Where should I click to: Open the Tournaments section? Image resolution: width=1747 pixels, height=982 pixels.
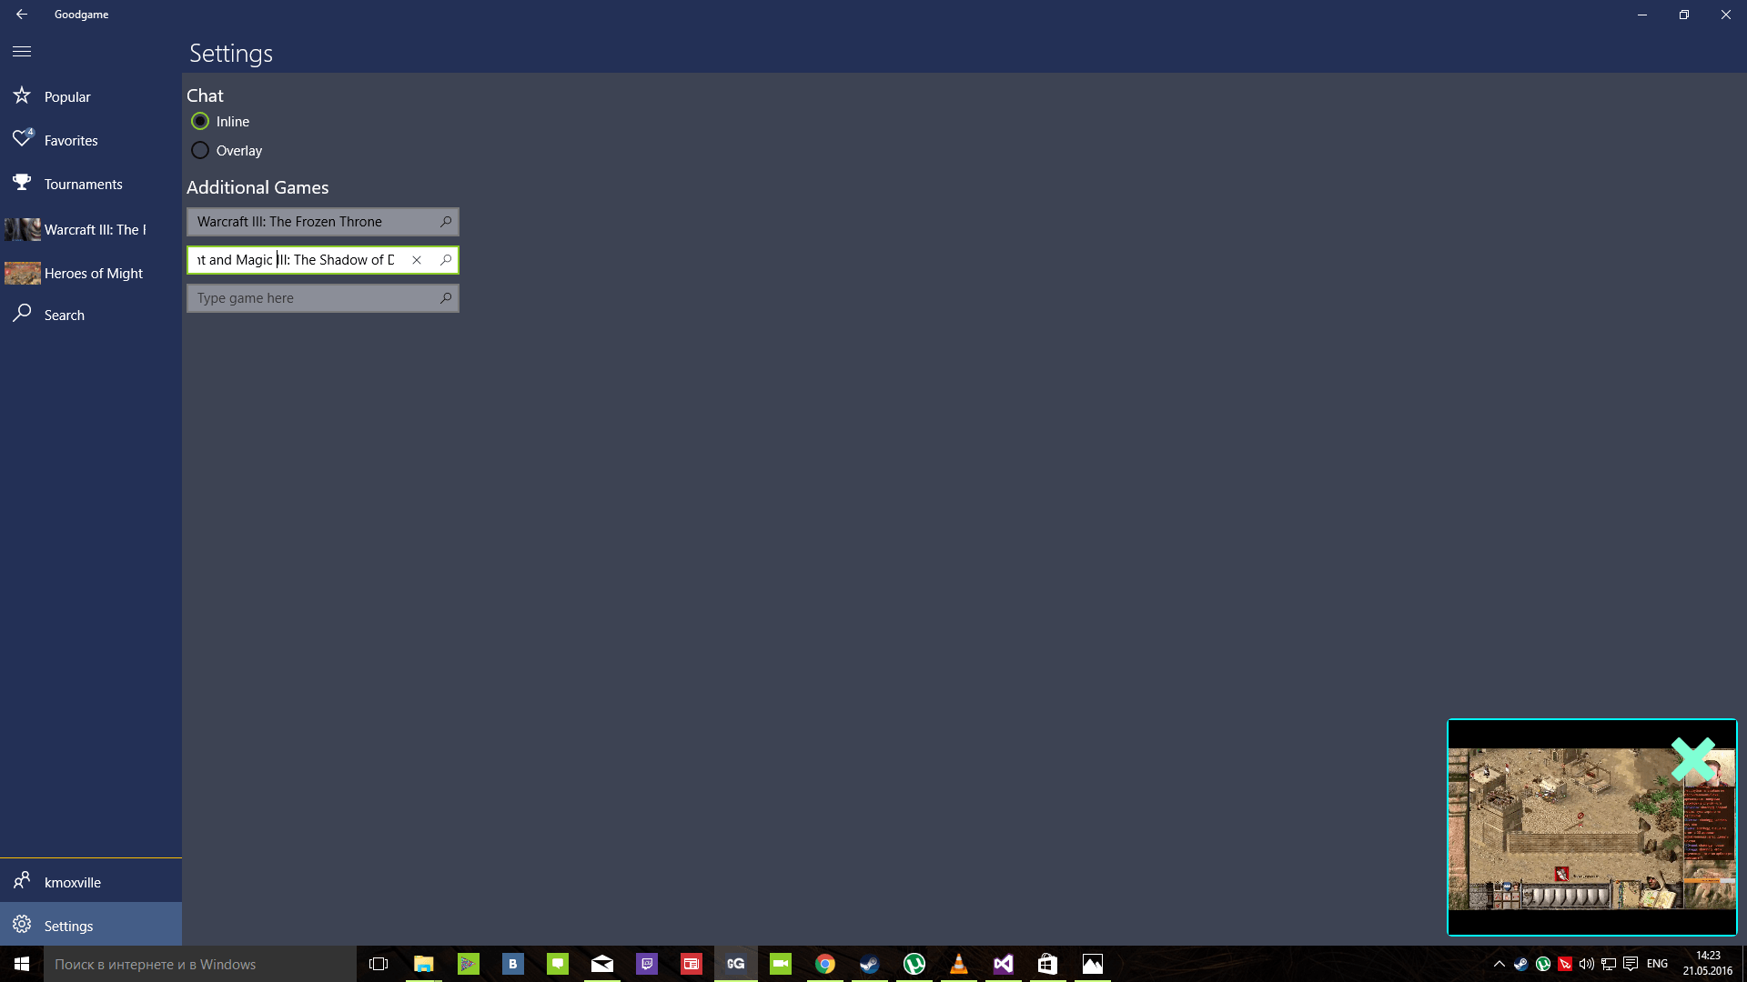[91, 184]
